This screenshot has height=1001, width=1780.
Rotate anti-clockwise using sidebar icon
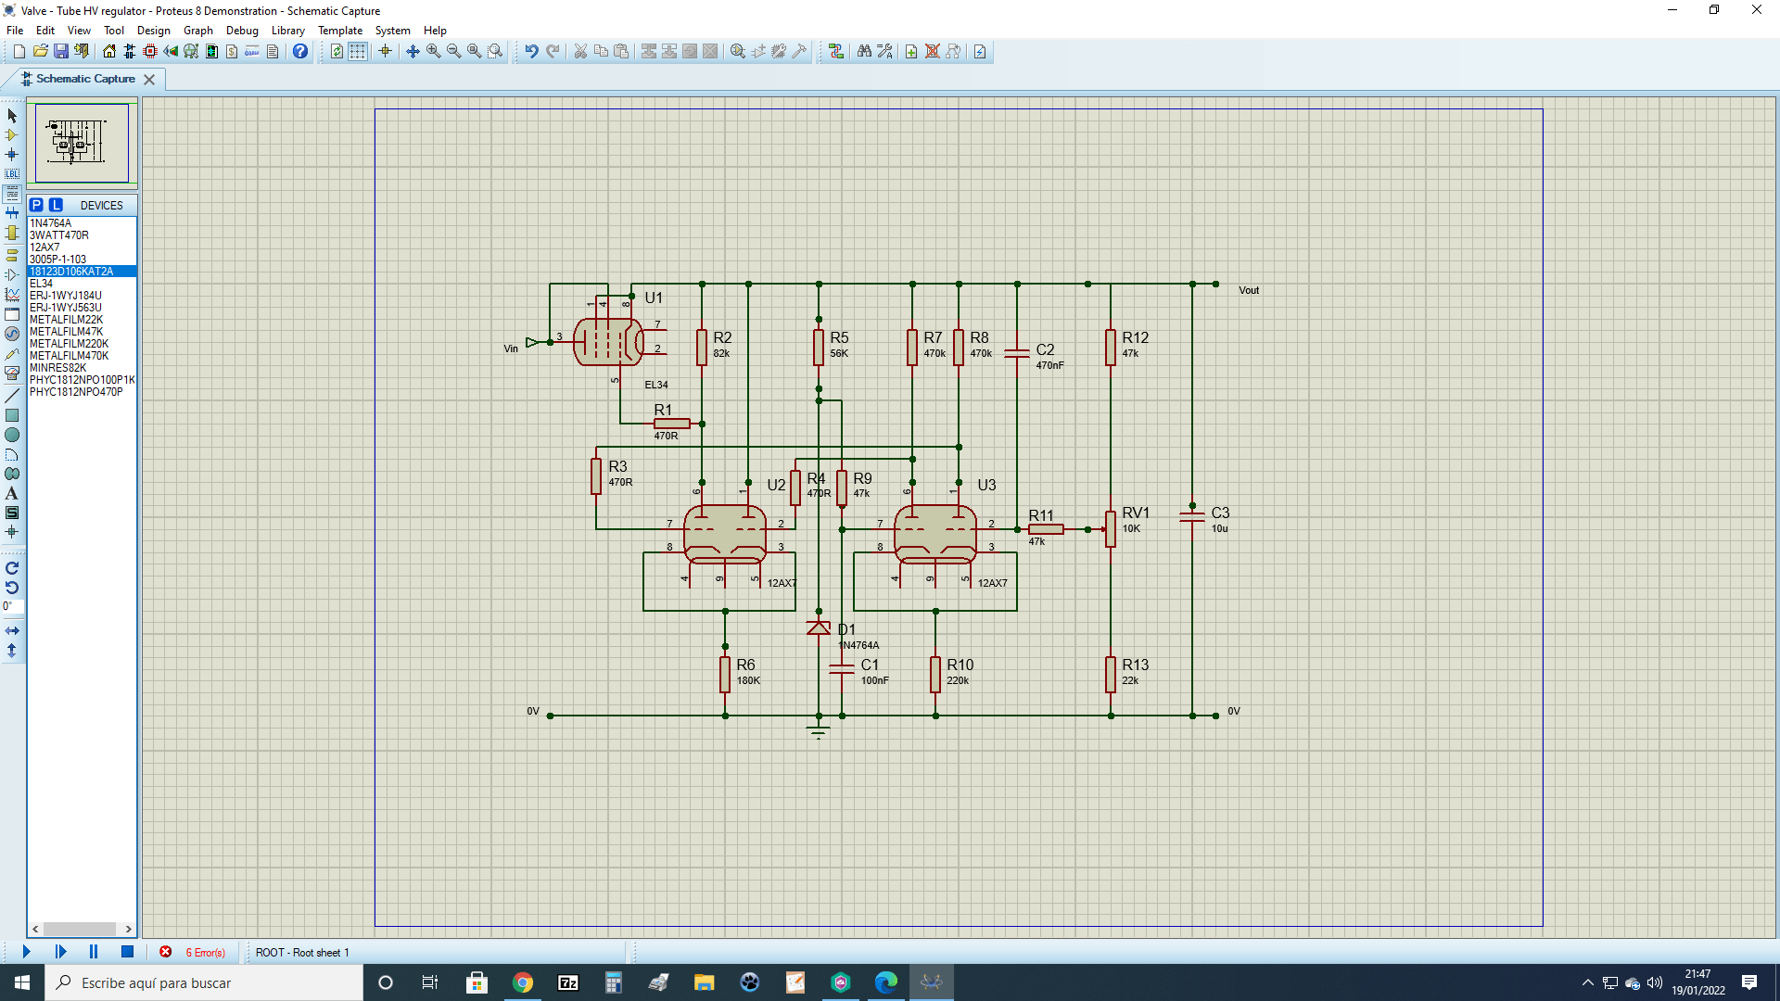pos(12,588)
